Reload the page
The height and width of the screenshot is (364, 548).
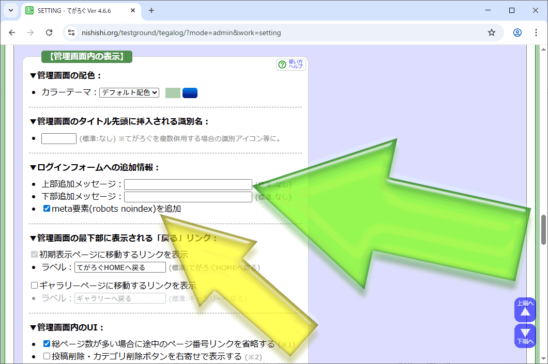pos(49,33)
